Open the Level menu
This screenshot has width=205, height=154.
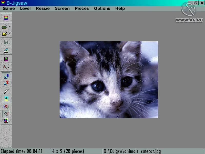click(x=25, y=8)
